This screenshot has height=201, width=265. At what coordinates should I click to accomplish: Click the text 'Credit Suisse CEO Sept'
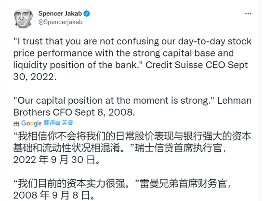[197, 65]
